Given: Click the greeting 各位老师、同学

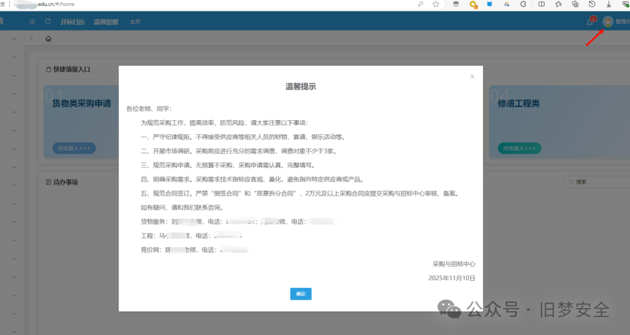Looking at the screenshot, I should point(149,109).
